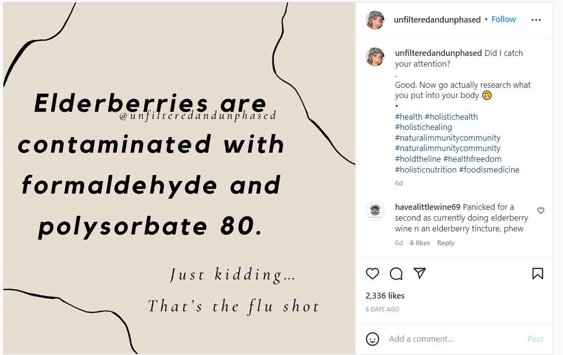This screenshot has width=563, height=355.
Task: Like the post with the heart icon
Action: point(373,274)
